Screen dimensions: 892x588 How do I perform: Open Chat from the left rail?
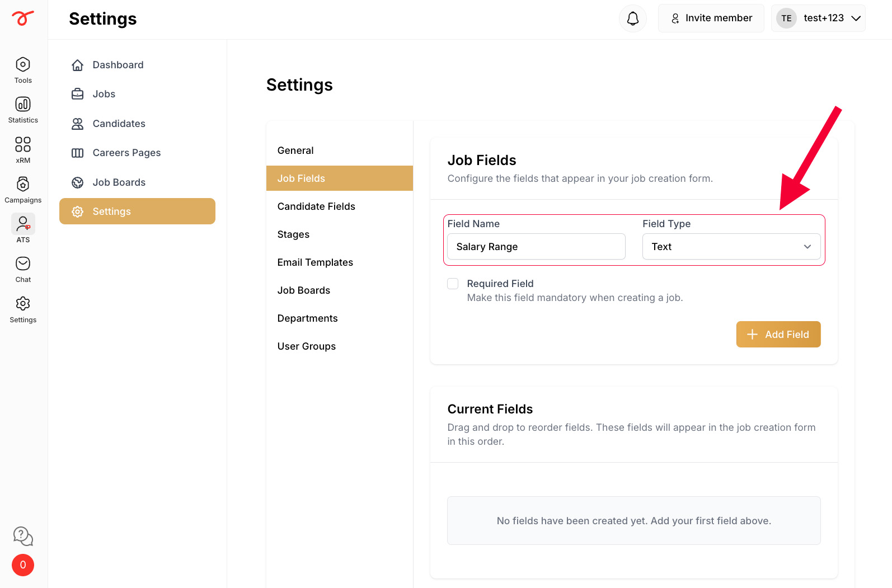[x=23, y=264]
